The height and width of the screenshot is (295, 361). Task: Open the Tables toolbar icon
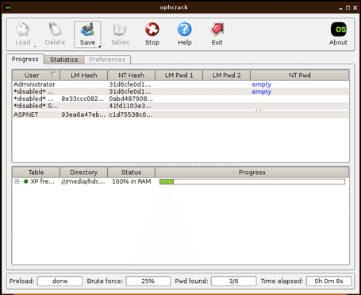(x=120, y=29)
